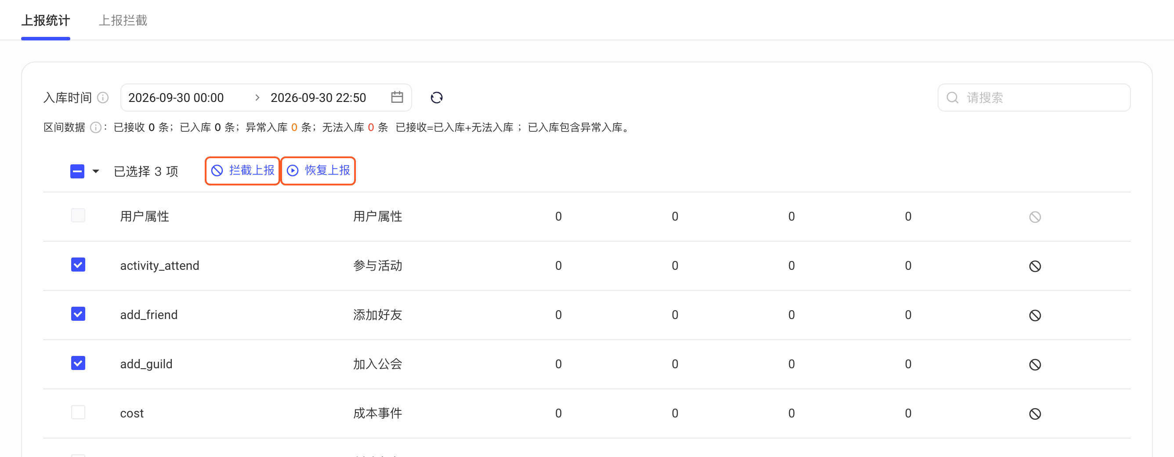Click the 添加好友 display name cell
This screenshot has height=457, width=1174.
[x=377, y=315]
